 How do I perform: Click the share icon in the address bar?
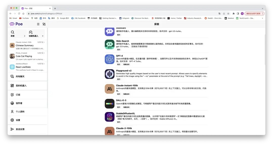tap(224, 14)
